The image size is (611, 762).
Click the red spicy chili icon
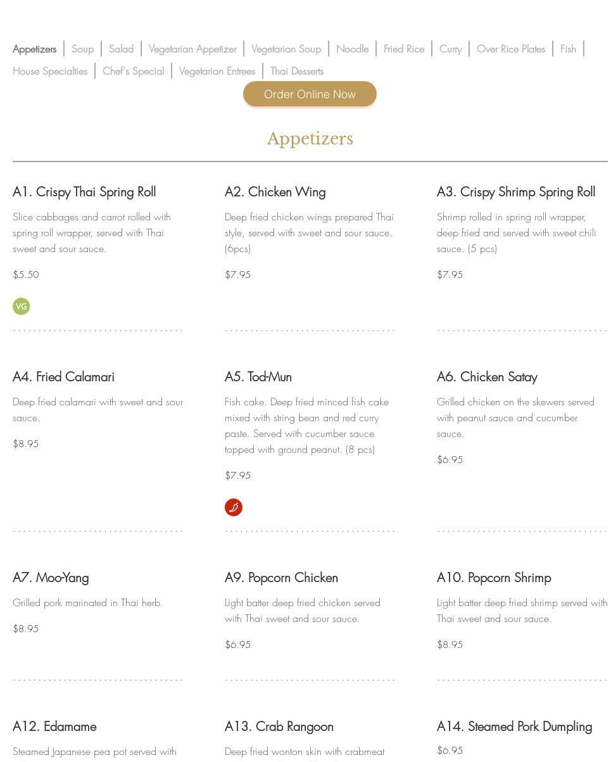click(234, 507)
